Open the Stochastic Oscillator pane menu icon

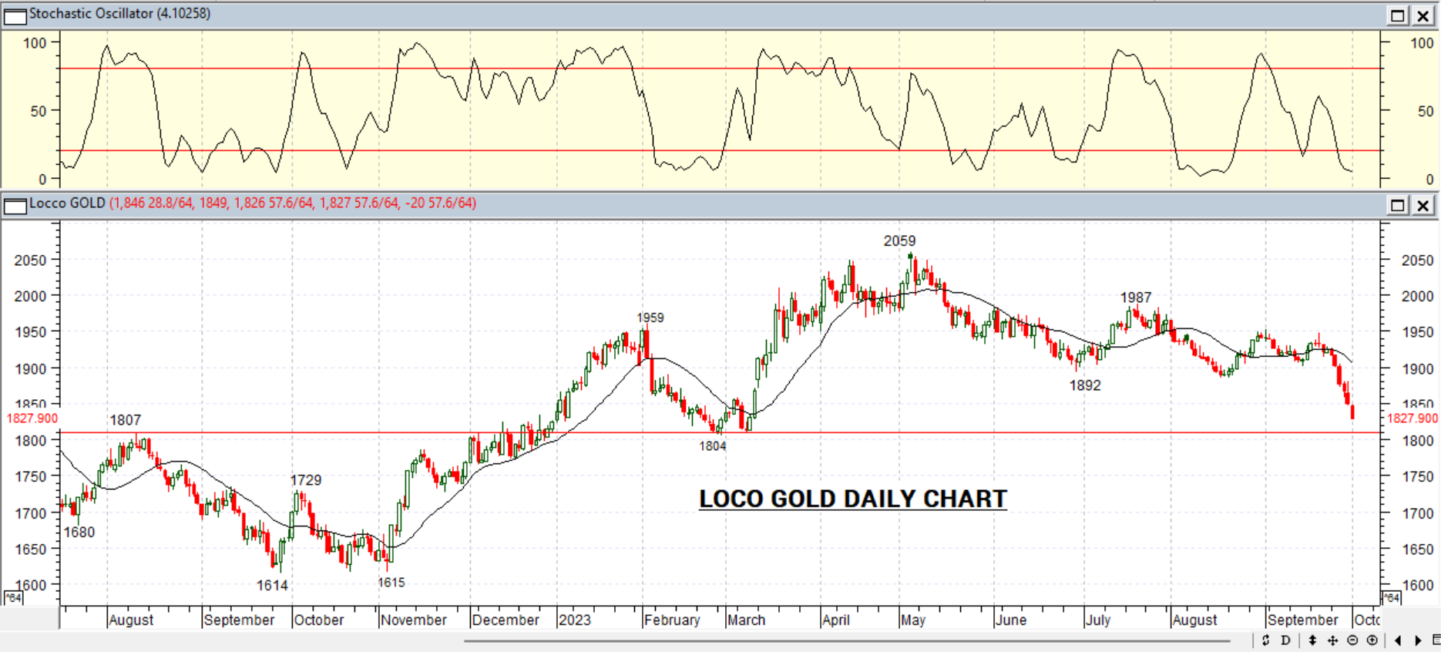[x=15, y=15]
